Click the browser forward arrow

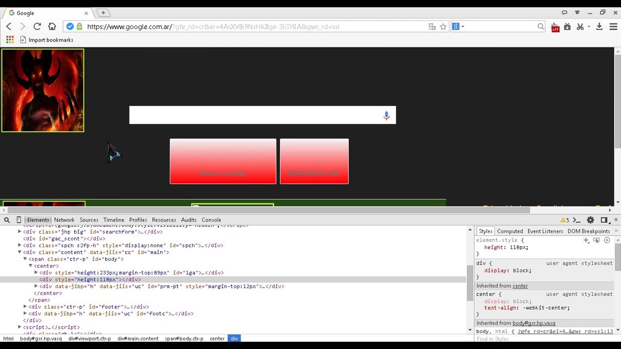[22, 27]
